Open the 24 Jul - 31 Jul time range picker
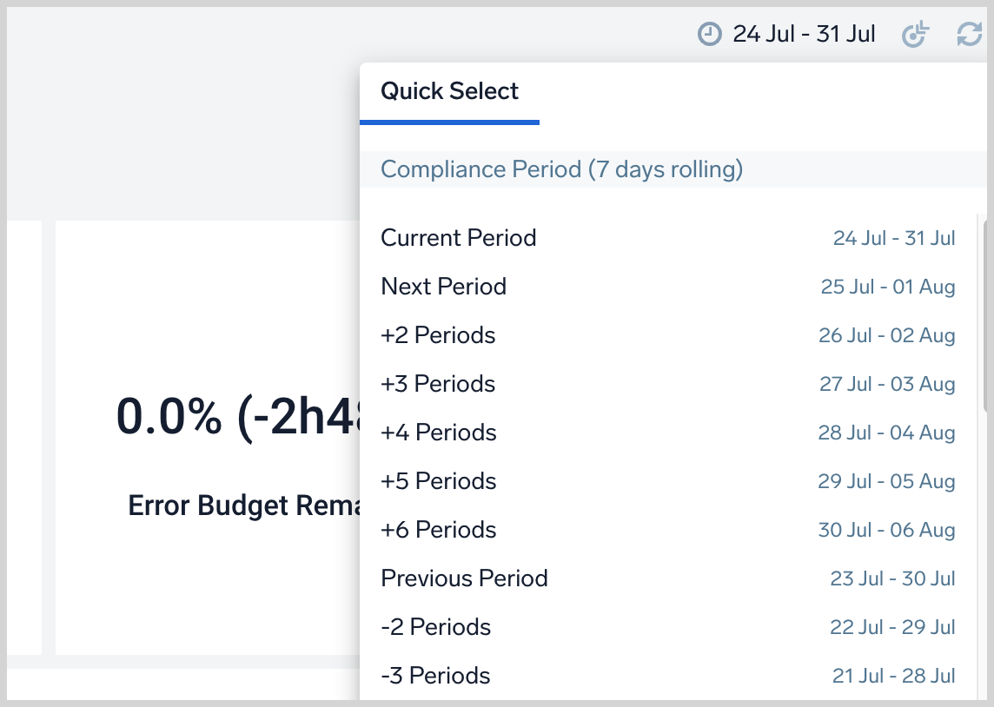Viewport: 994px width, 707px height. click(804, 35)
